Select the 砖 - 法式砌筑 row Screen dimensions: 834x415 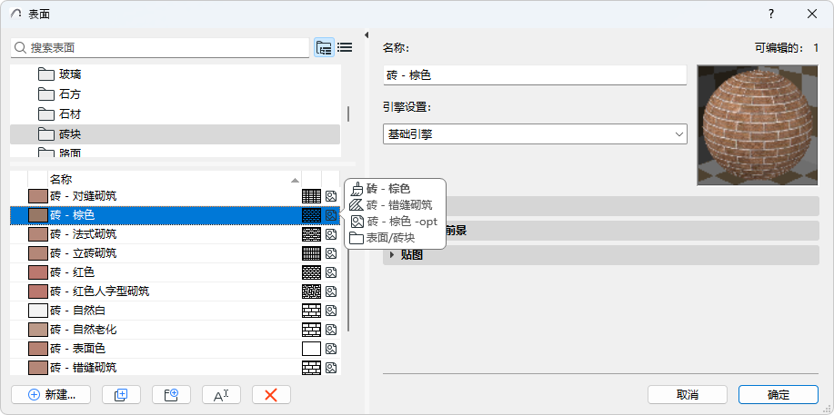175,234
